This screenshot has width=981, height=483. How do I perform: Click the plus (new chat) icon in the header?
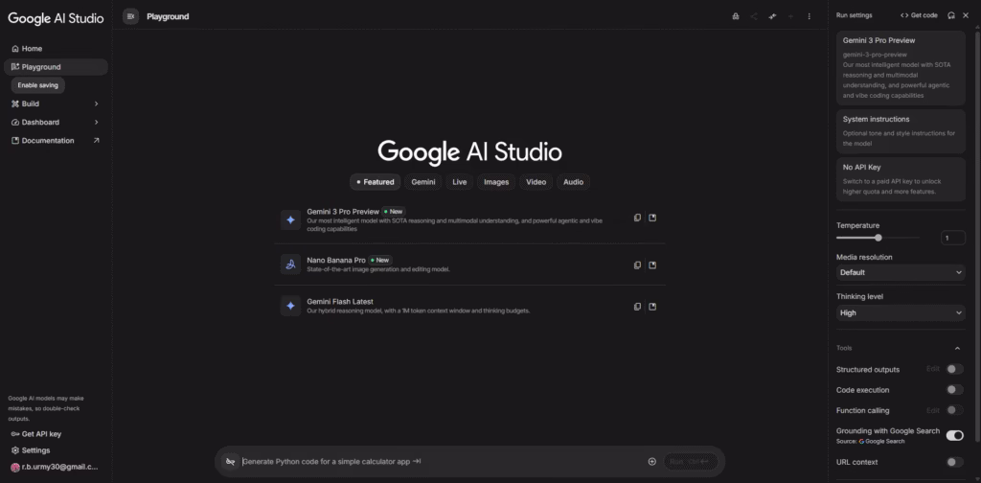pos(790,16)
